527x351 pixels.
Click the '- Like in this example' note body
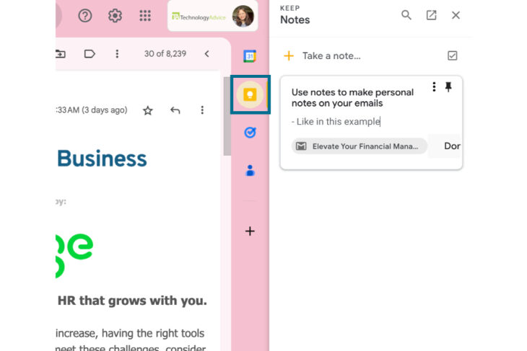point(336,122)
